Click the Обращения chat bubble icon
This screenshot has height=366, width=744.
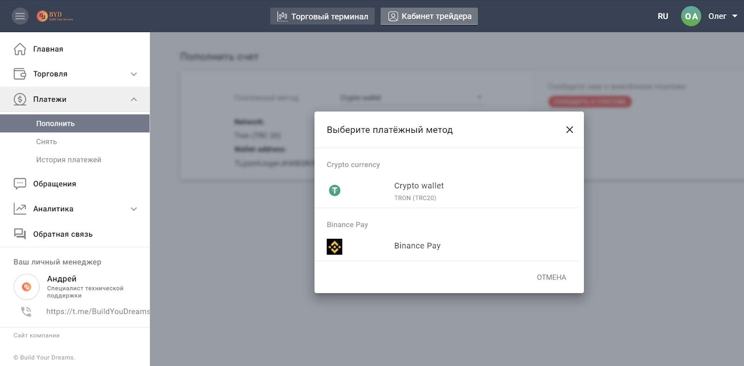click(x=20, y=184)
